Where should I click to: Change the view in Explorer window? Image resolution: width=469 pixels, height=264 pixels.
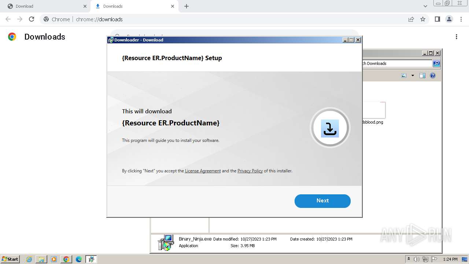[404, 76]
